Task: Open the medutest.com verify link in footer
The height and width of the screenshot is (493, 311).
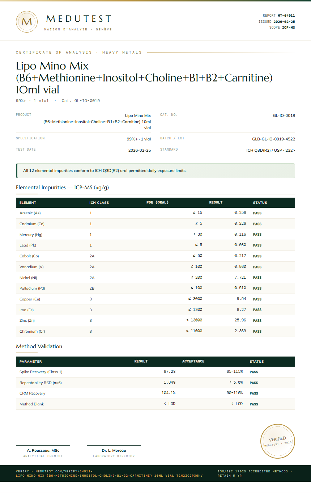Action: (x=109, y=473)
